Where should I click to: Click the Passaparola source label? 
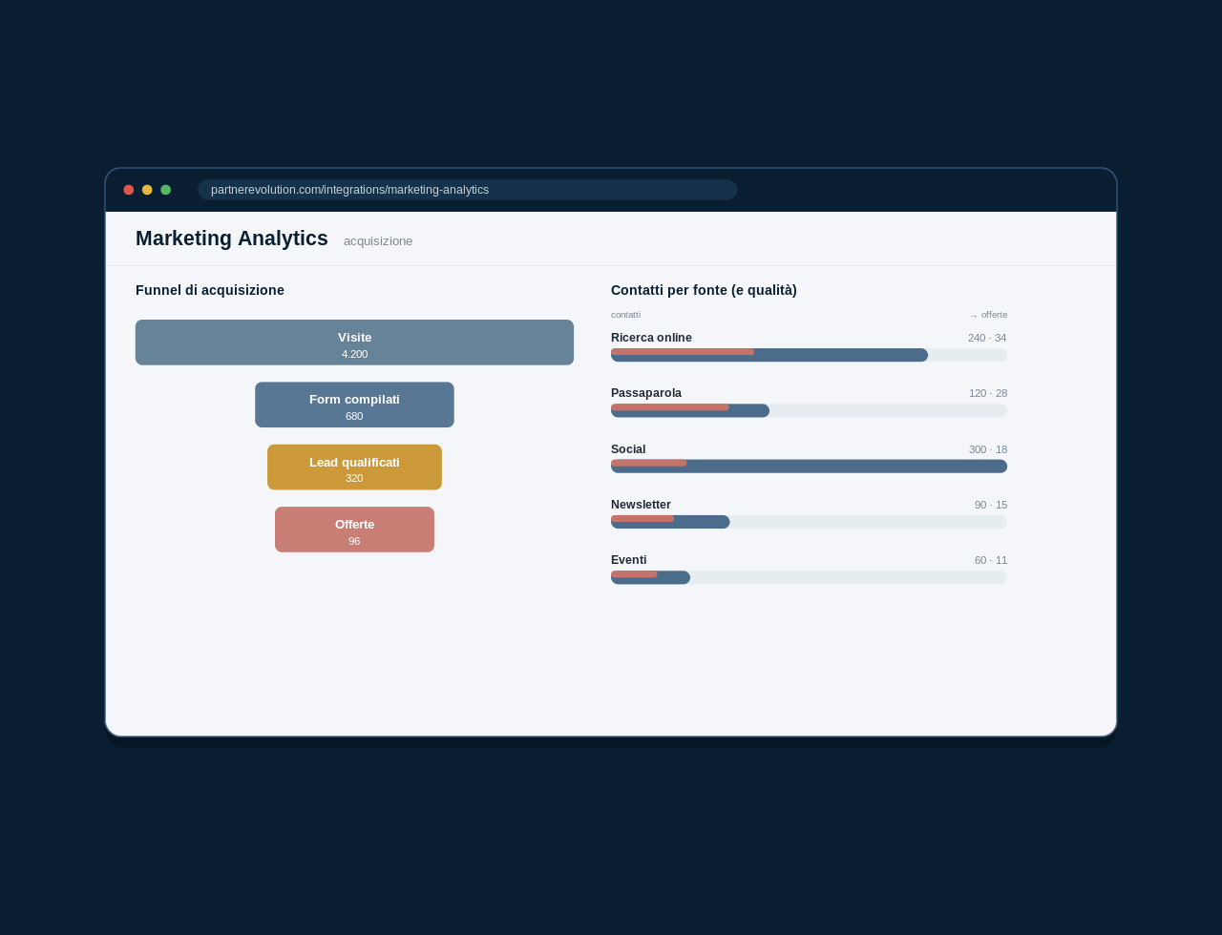(x=646, y=393)
